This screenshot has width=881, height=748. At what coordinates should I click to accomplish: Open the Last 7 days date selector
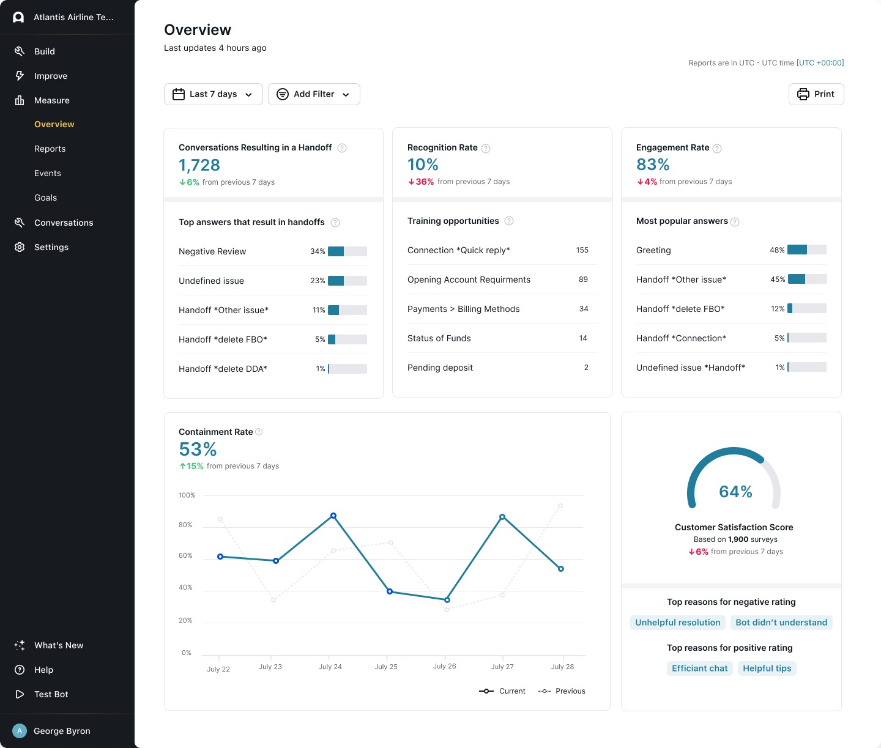(x=213, y=94)
